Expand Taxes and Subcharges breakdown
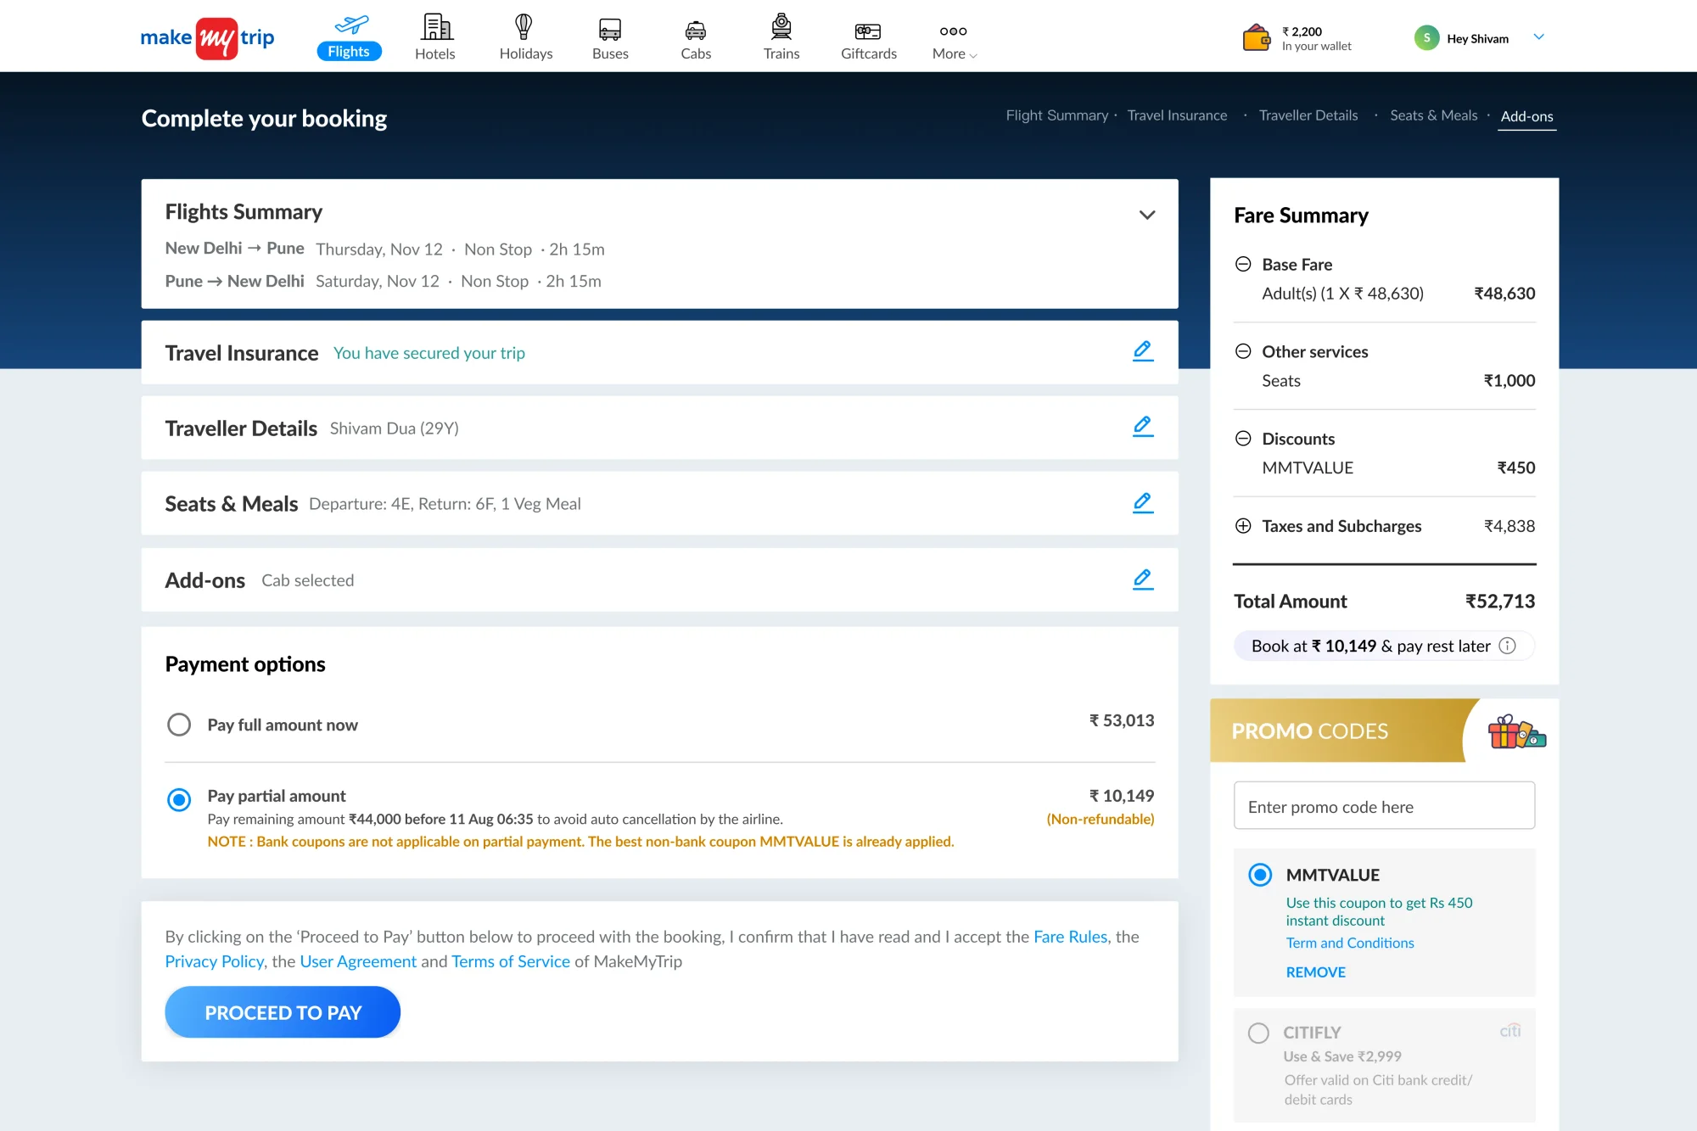Viewport: 1697px width, 1131px height. coord(1243,526)
